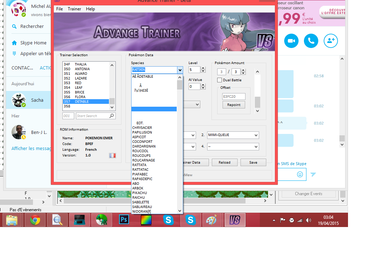Click the French flag icon
Screen dimensions: 367x275
[x=112, y=155]
